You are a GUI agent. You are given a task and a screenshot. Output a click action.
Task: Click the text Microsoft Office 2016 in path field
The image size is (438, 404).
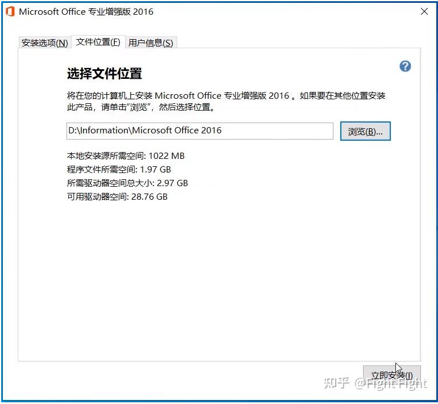tap(177, 131)
